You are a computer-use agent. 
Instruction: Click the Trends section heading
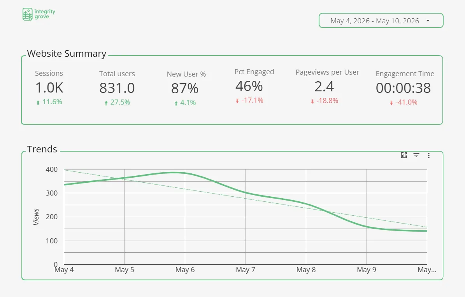(42, 149)
